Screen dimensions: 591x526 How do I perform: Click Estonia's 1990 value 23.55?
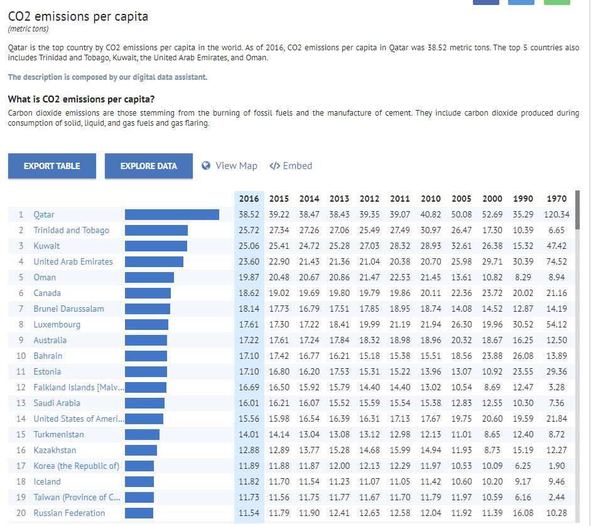[x=523, y=372]
